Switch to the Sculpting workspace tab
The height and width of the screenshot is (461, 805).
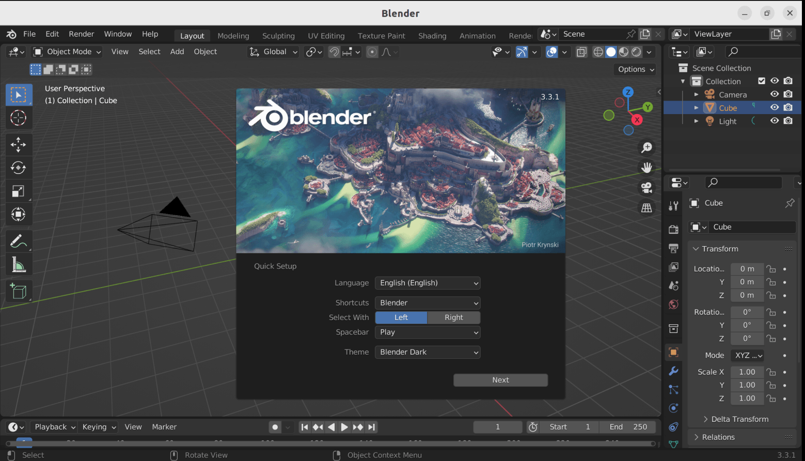pos(278,36)
